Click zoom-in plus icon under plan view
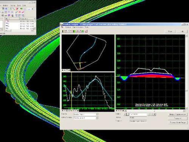This screenshot has width=189, height=142. coord(63,70)
